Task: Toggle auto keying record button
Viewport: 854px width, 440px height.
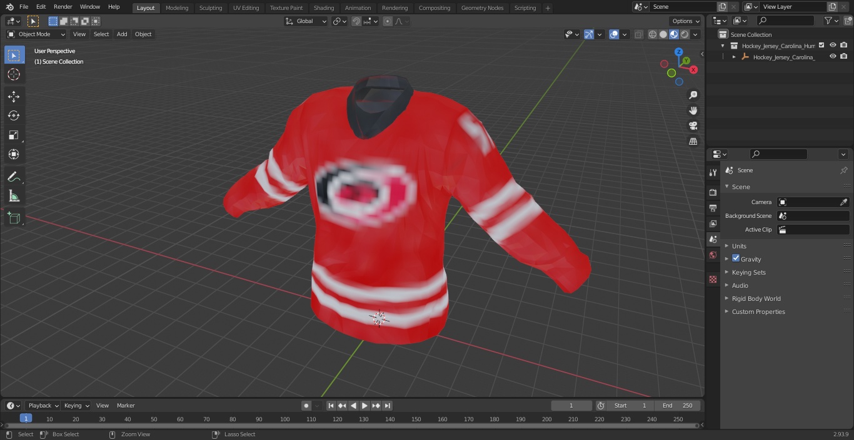Action: pyautogui.click(x=306, y=406)
